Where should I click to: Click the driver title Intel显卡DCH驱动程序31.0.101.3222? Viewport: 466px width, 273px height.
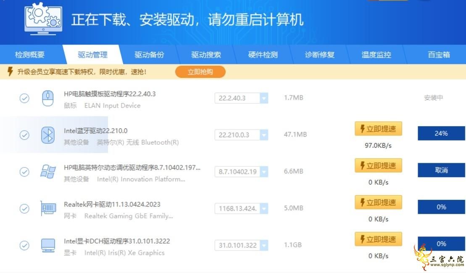coord(117,241)
